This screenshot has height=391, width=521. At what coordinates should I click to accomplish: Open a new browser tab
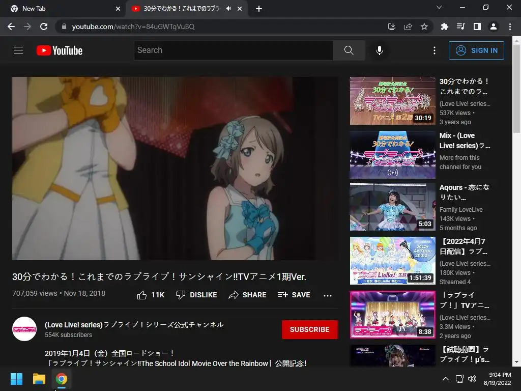259,9
